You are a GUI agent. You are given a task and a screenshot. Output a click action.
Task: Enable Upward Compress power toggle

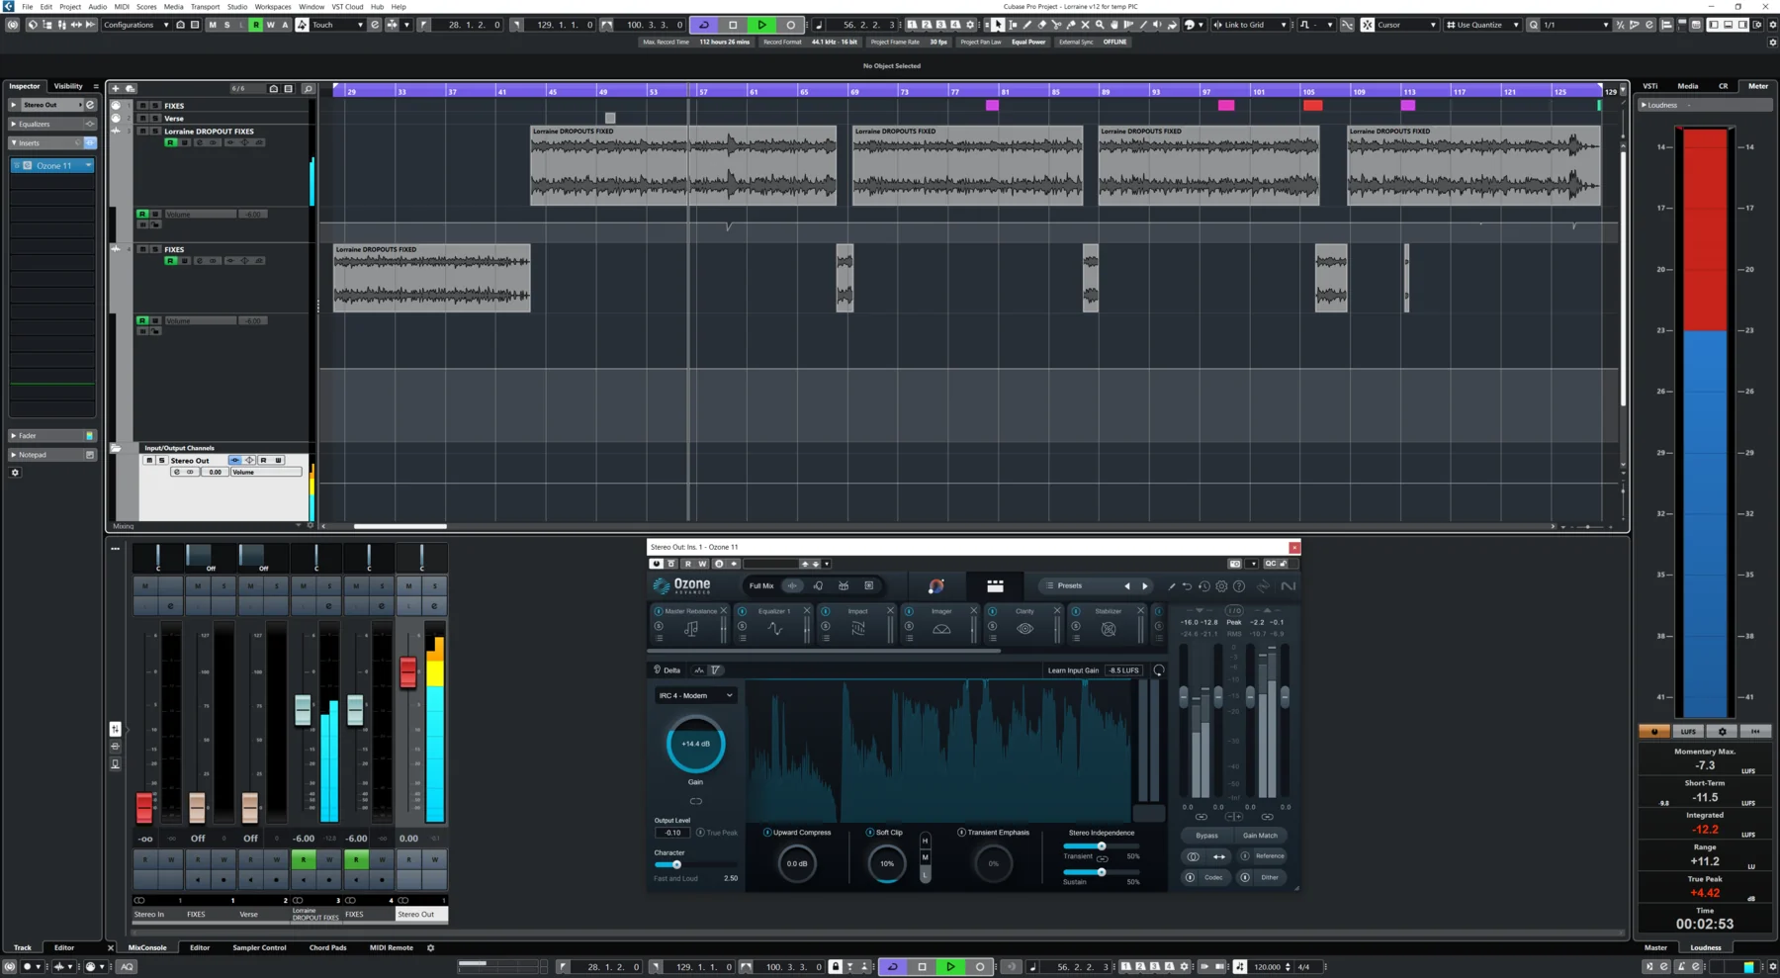(767, 833)
